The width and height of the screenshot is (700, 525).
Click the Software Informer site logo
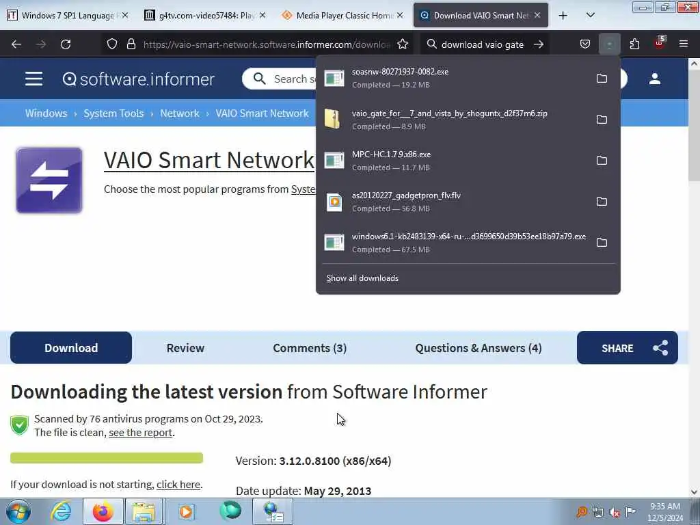(138, 79)
